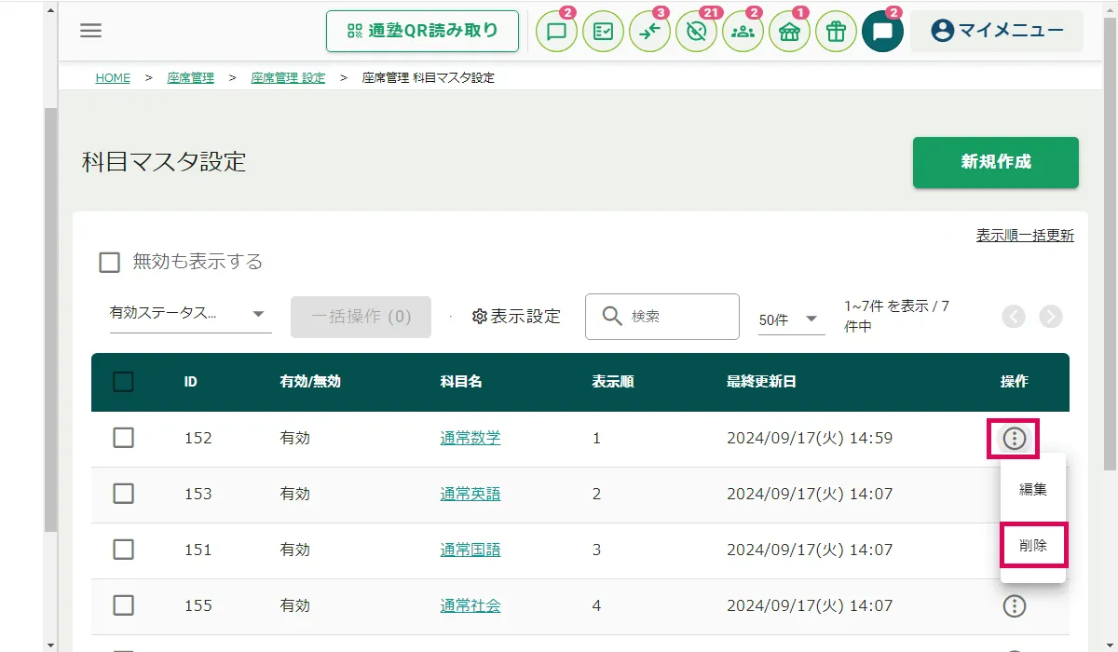This screenshot has width=1118, height=652.
Task: Click the 2024/09/17(火) 14:59 date cell
Action: 810,438
